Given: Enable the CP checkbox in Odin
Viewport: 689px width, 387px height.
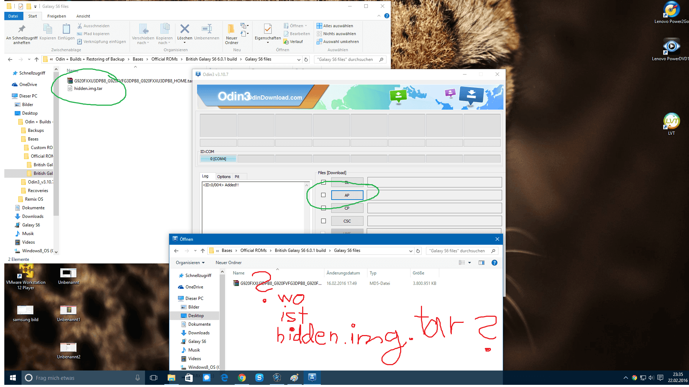Looking at the screenshot, I should 323,208.
